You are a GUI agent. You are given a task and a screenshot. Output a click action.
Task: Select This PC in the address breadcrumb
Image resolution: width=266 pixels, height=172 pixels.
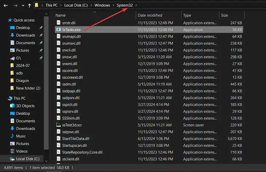(52, 5)
